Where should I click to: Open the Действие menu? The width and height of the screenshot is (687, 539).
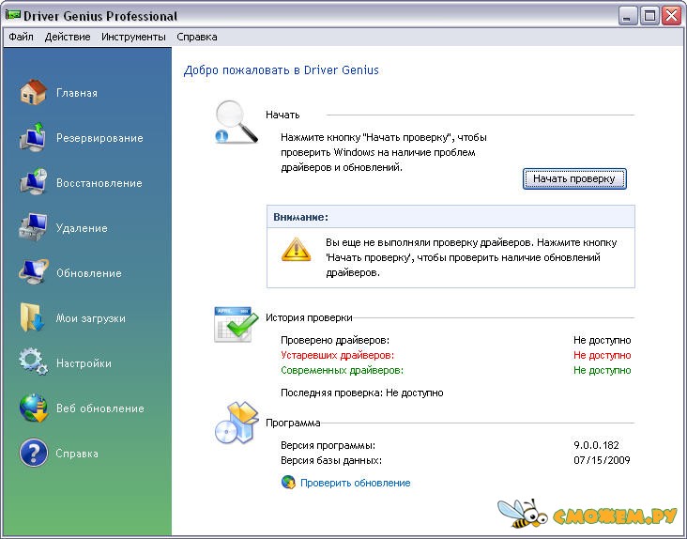coord(68,37)
